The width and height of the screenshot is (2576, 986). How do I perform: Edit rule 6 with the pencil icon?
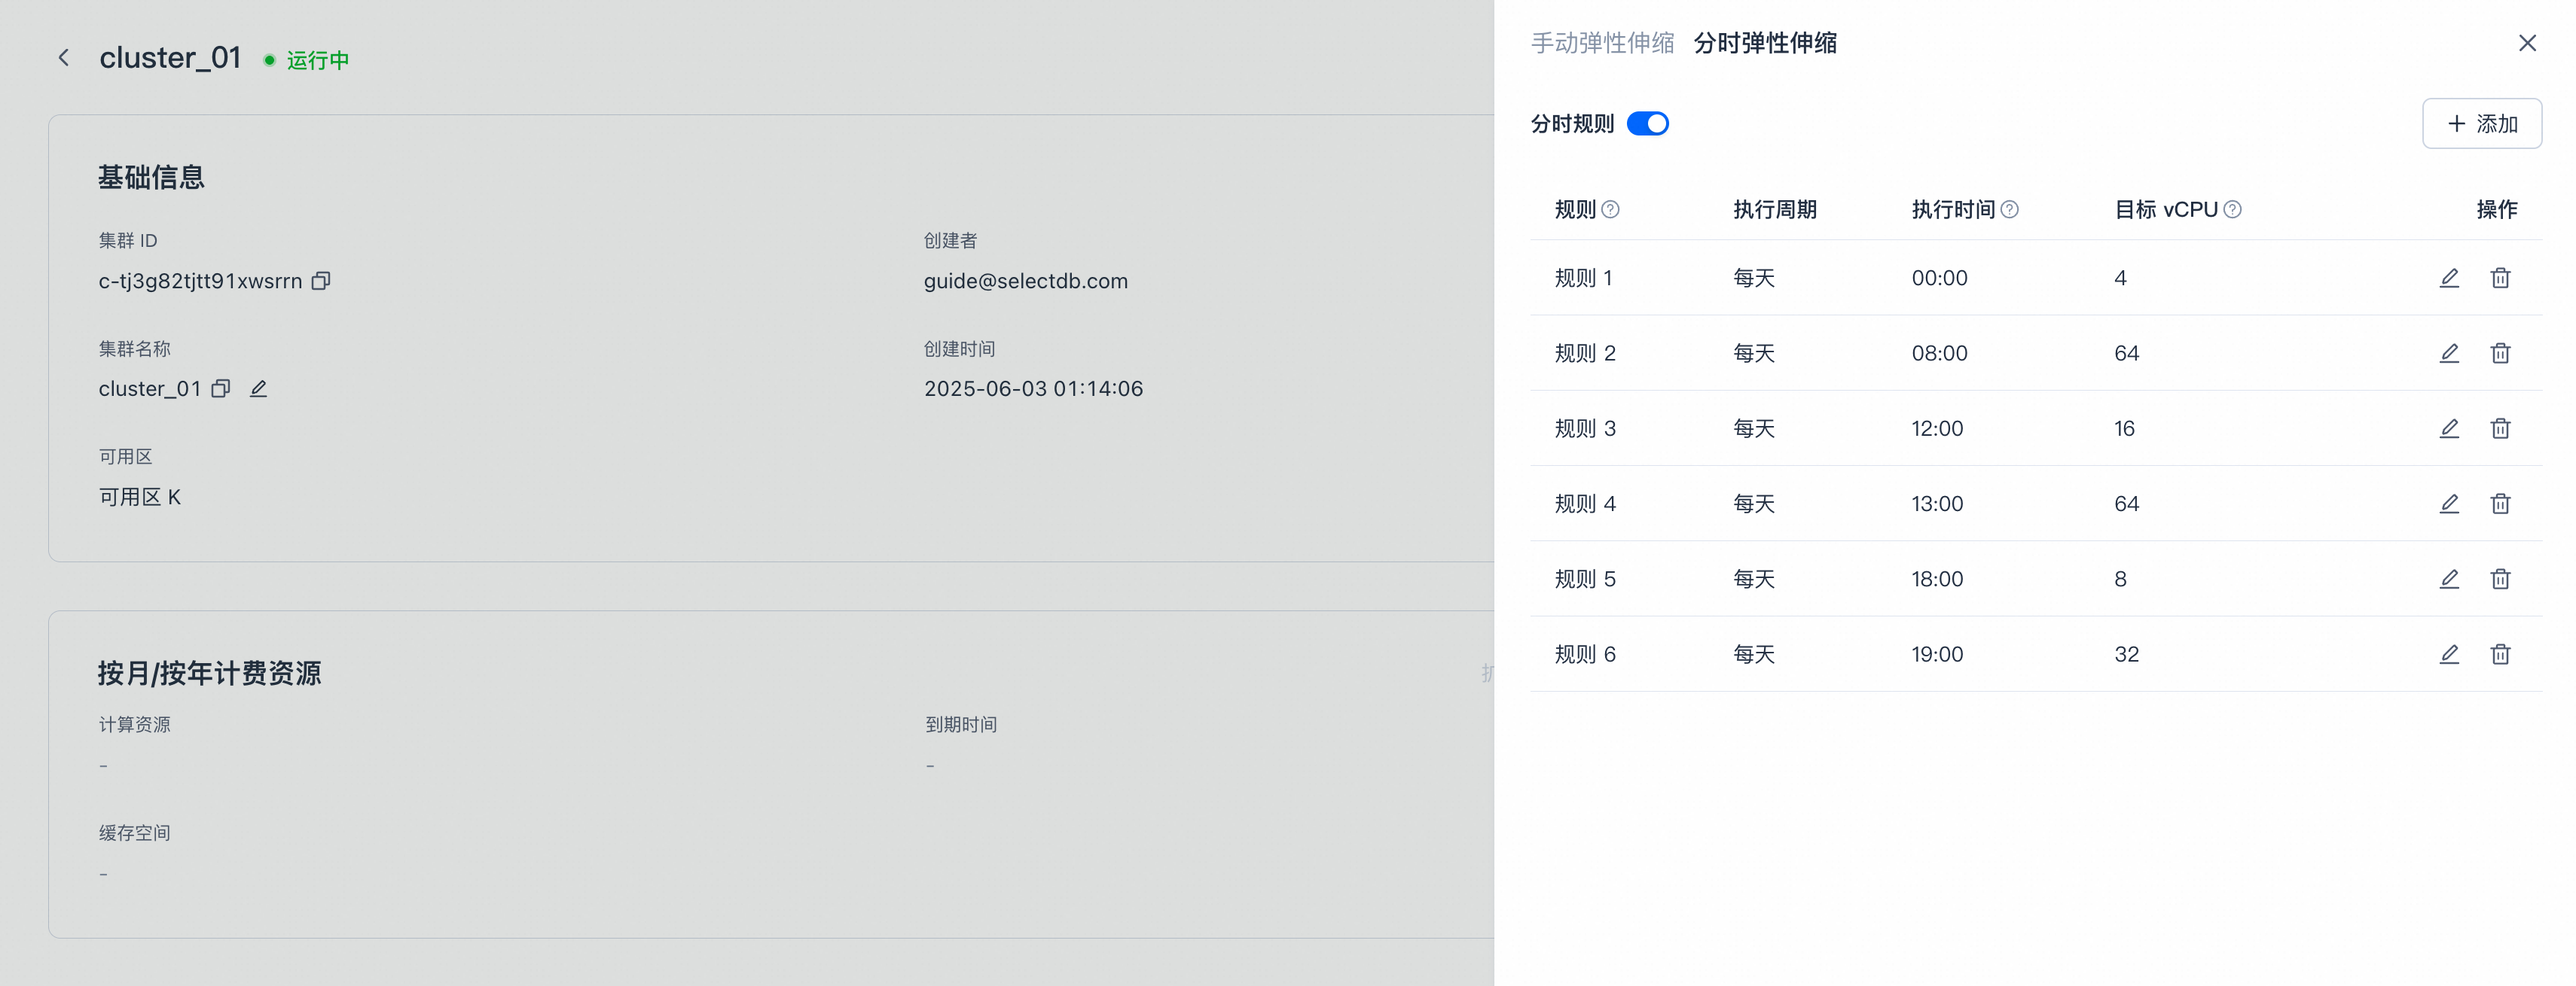pyautogui.click(x=2449, y=654)
